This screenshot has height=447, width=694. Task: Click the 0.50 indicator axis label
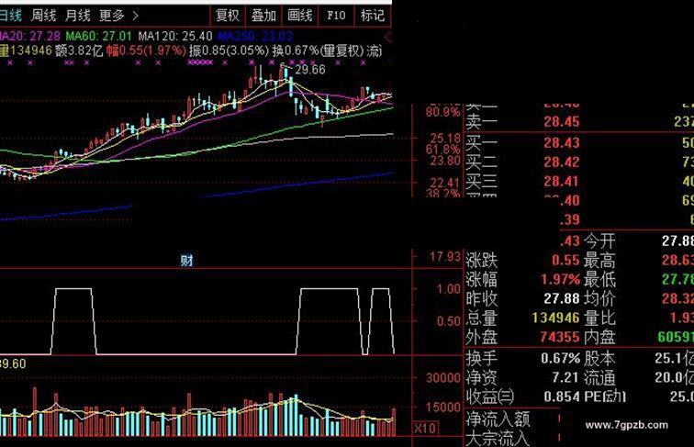tap(449, 321)
